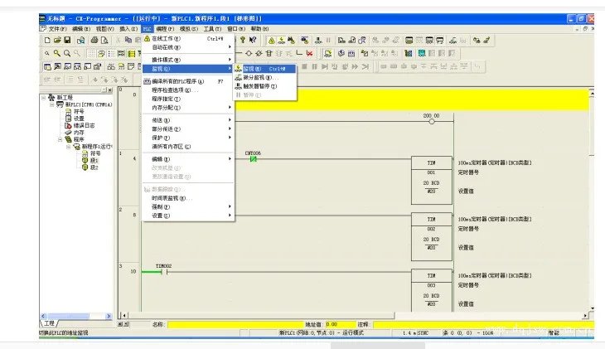The height and width of the screenshot is (349, 605).
Task: Toggle 微分监视 (Differential Monitor) in the submenu
Action: click(259, 77)
